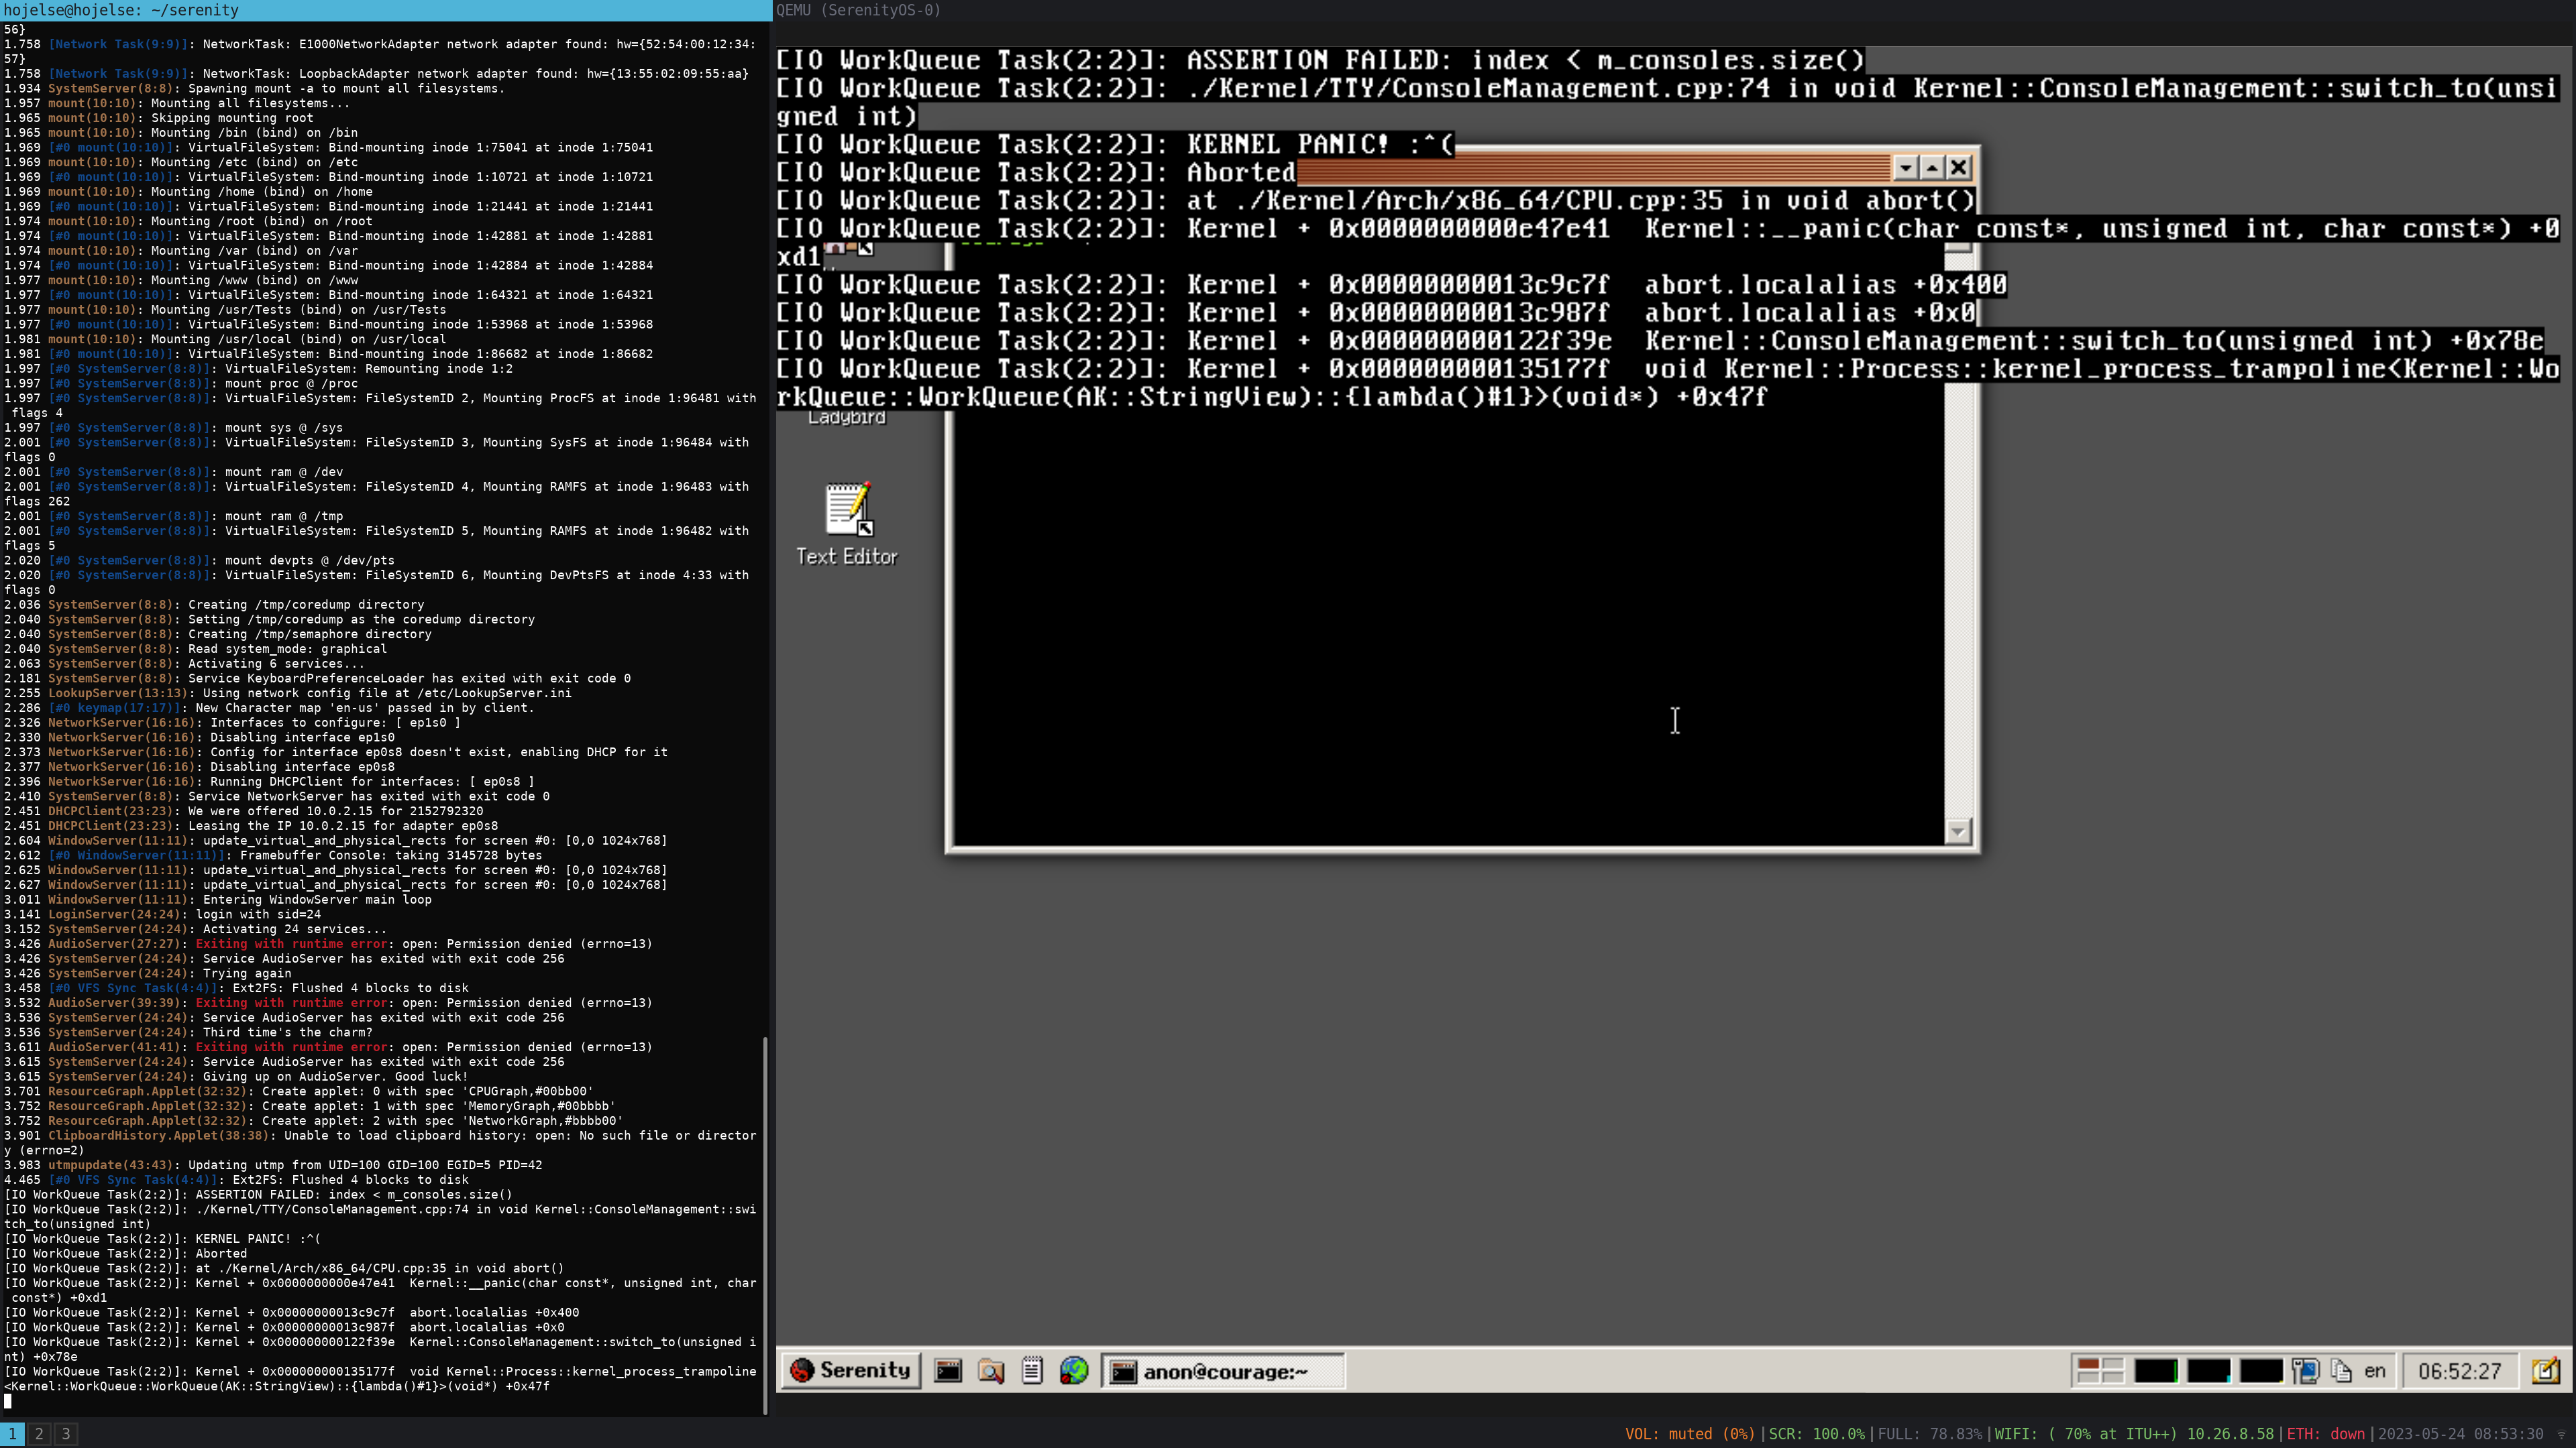
Task: Launch Text Editor from the taskbar quick launch
Action: tap(1032, 1371)
